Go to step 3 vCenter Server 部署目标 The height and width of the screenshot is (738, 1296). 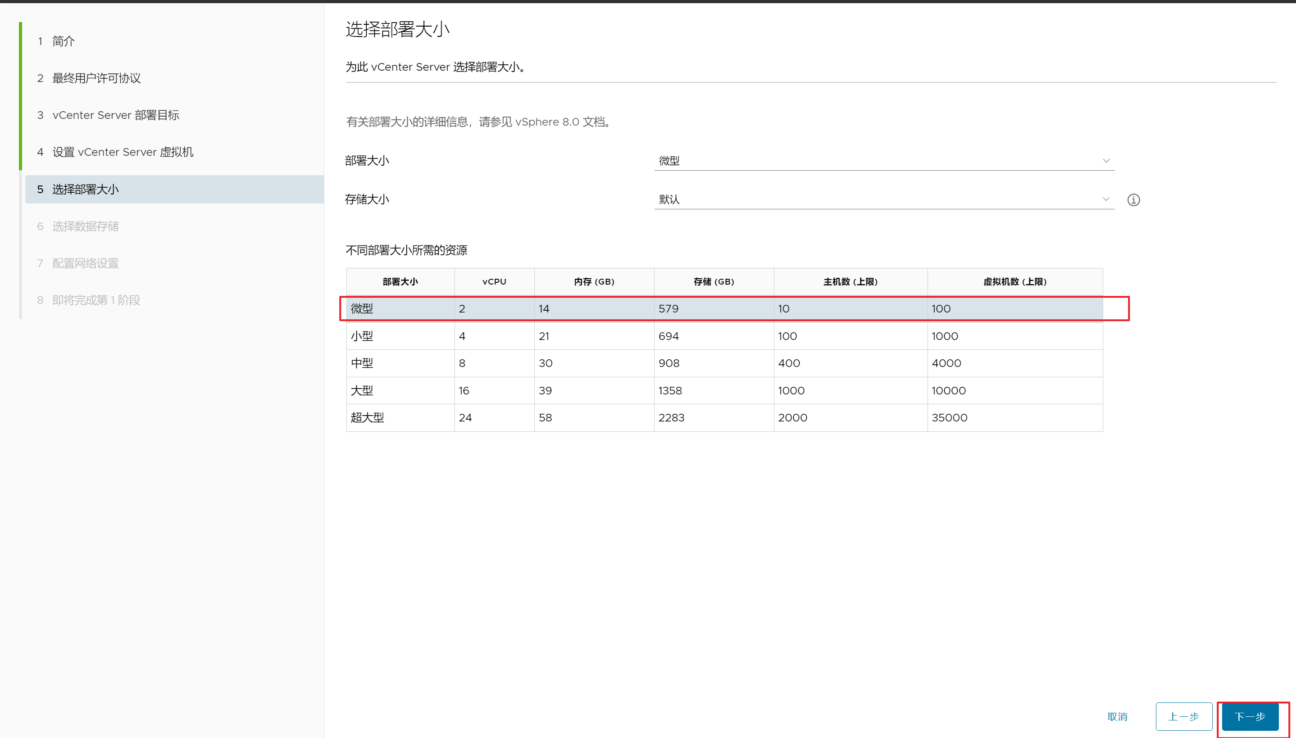116,115
